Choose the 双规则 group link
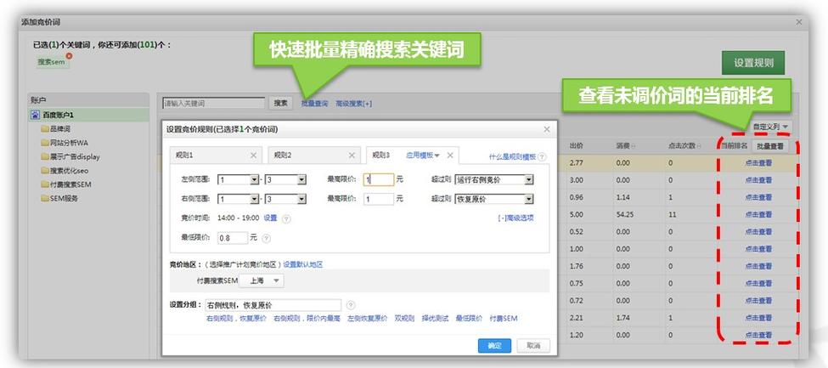Image resolution: width=828 pixels, height=368 pixels. coord(404,319)
